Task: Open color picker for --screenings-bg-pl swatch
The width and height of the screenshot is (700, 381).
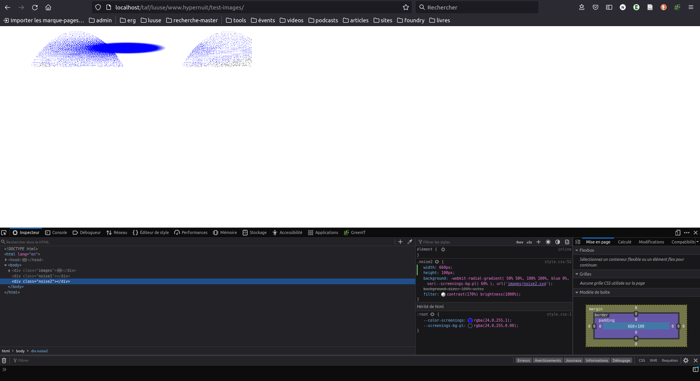Action: [x=470, y=326]
